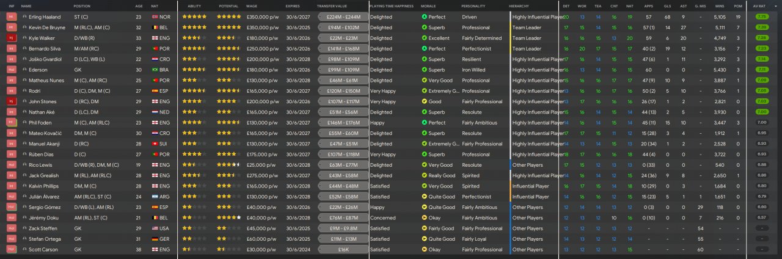The image size is (782, 259).
Task: Click Jérémy Doku's 6.57 average rating pill
Action: pos(762,217)
